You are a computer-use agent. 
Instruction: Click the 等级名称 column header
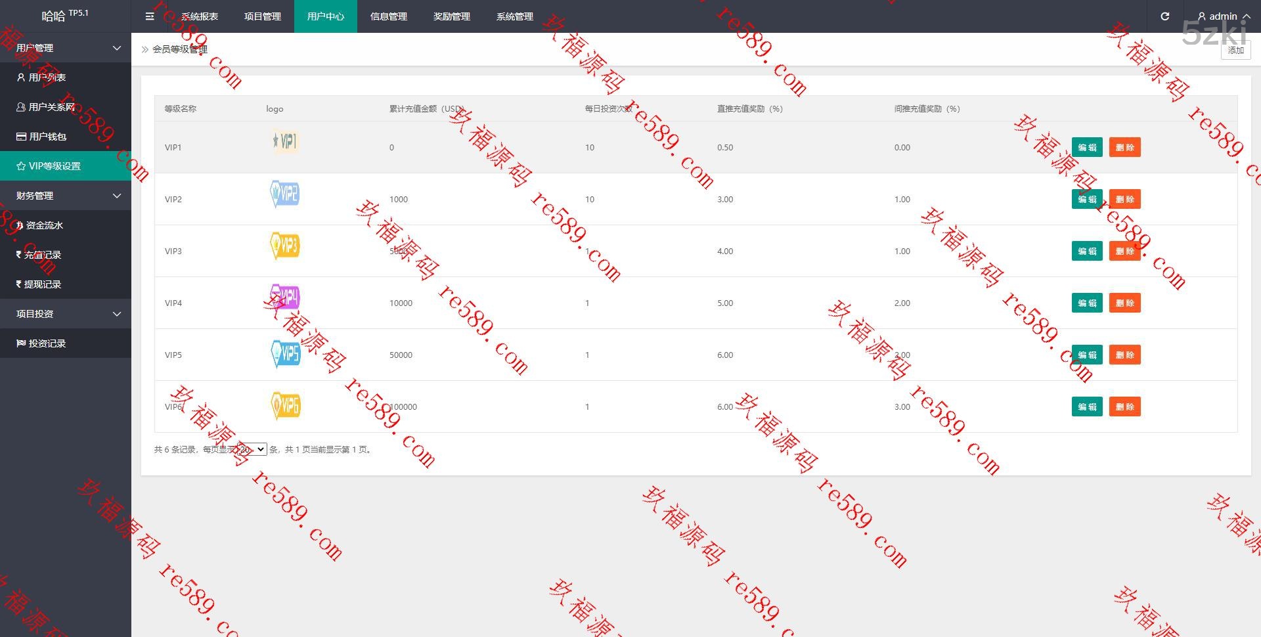[181, 108]
